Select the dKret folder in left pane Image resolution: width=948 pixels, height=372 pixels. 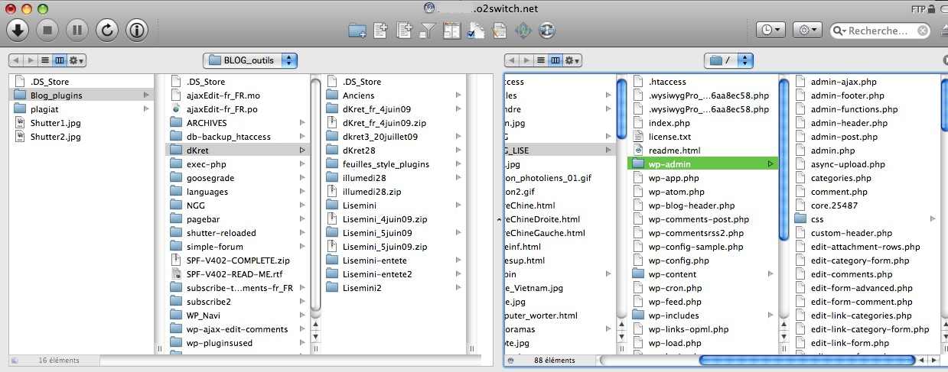click(x=198, y=150)
